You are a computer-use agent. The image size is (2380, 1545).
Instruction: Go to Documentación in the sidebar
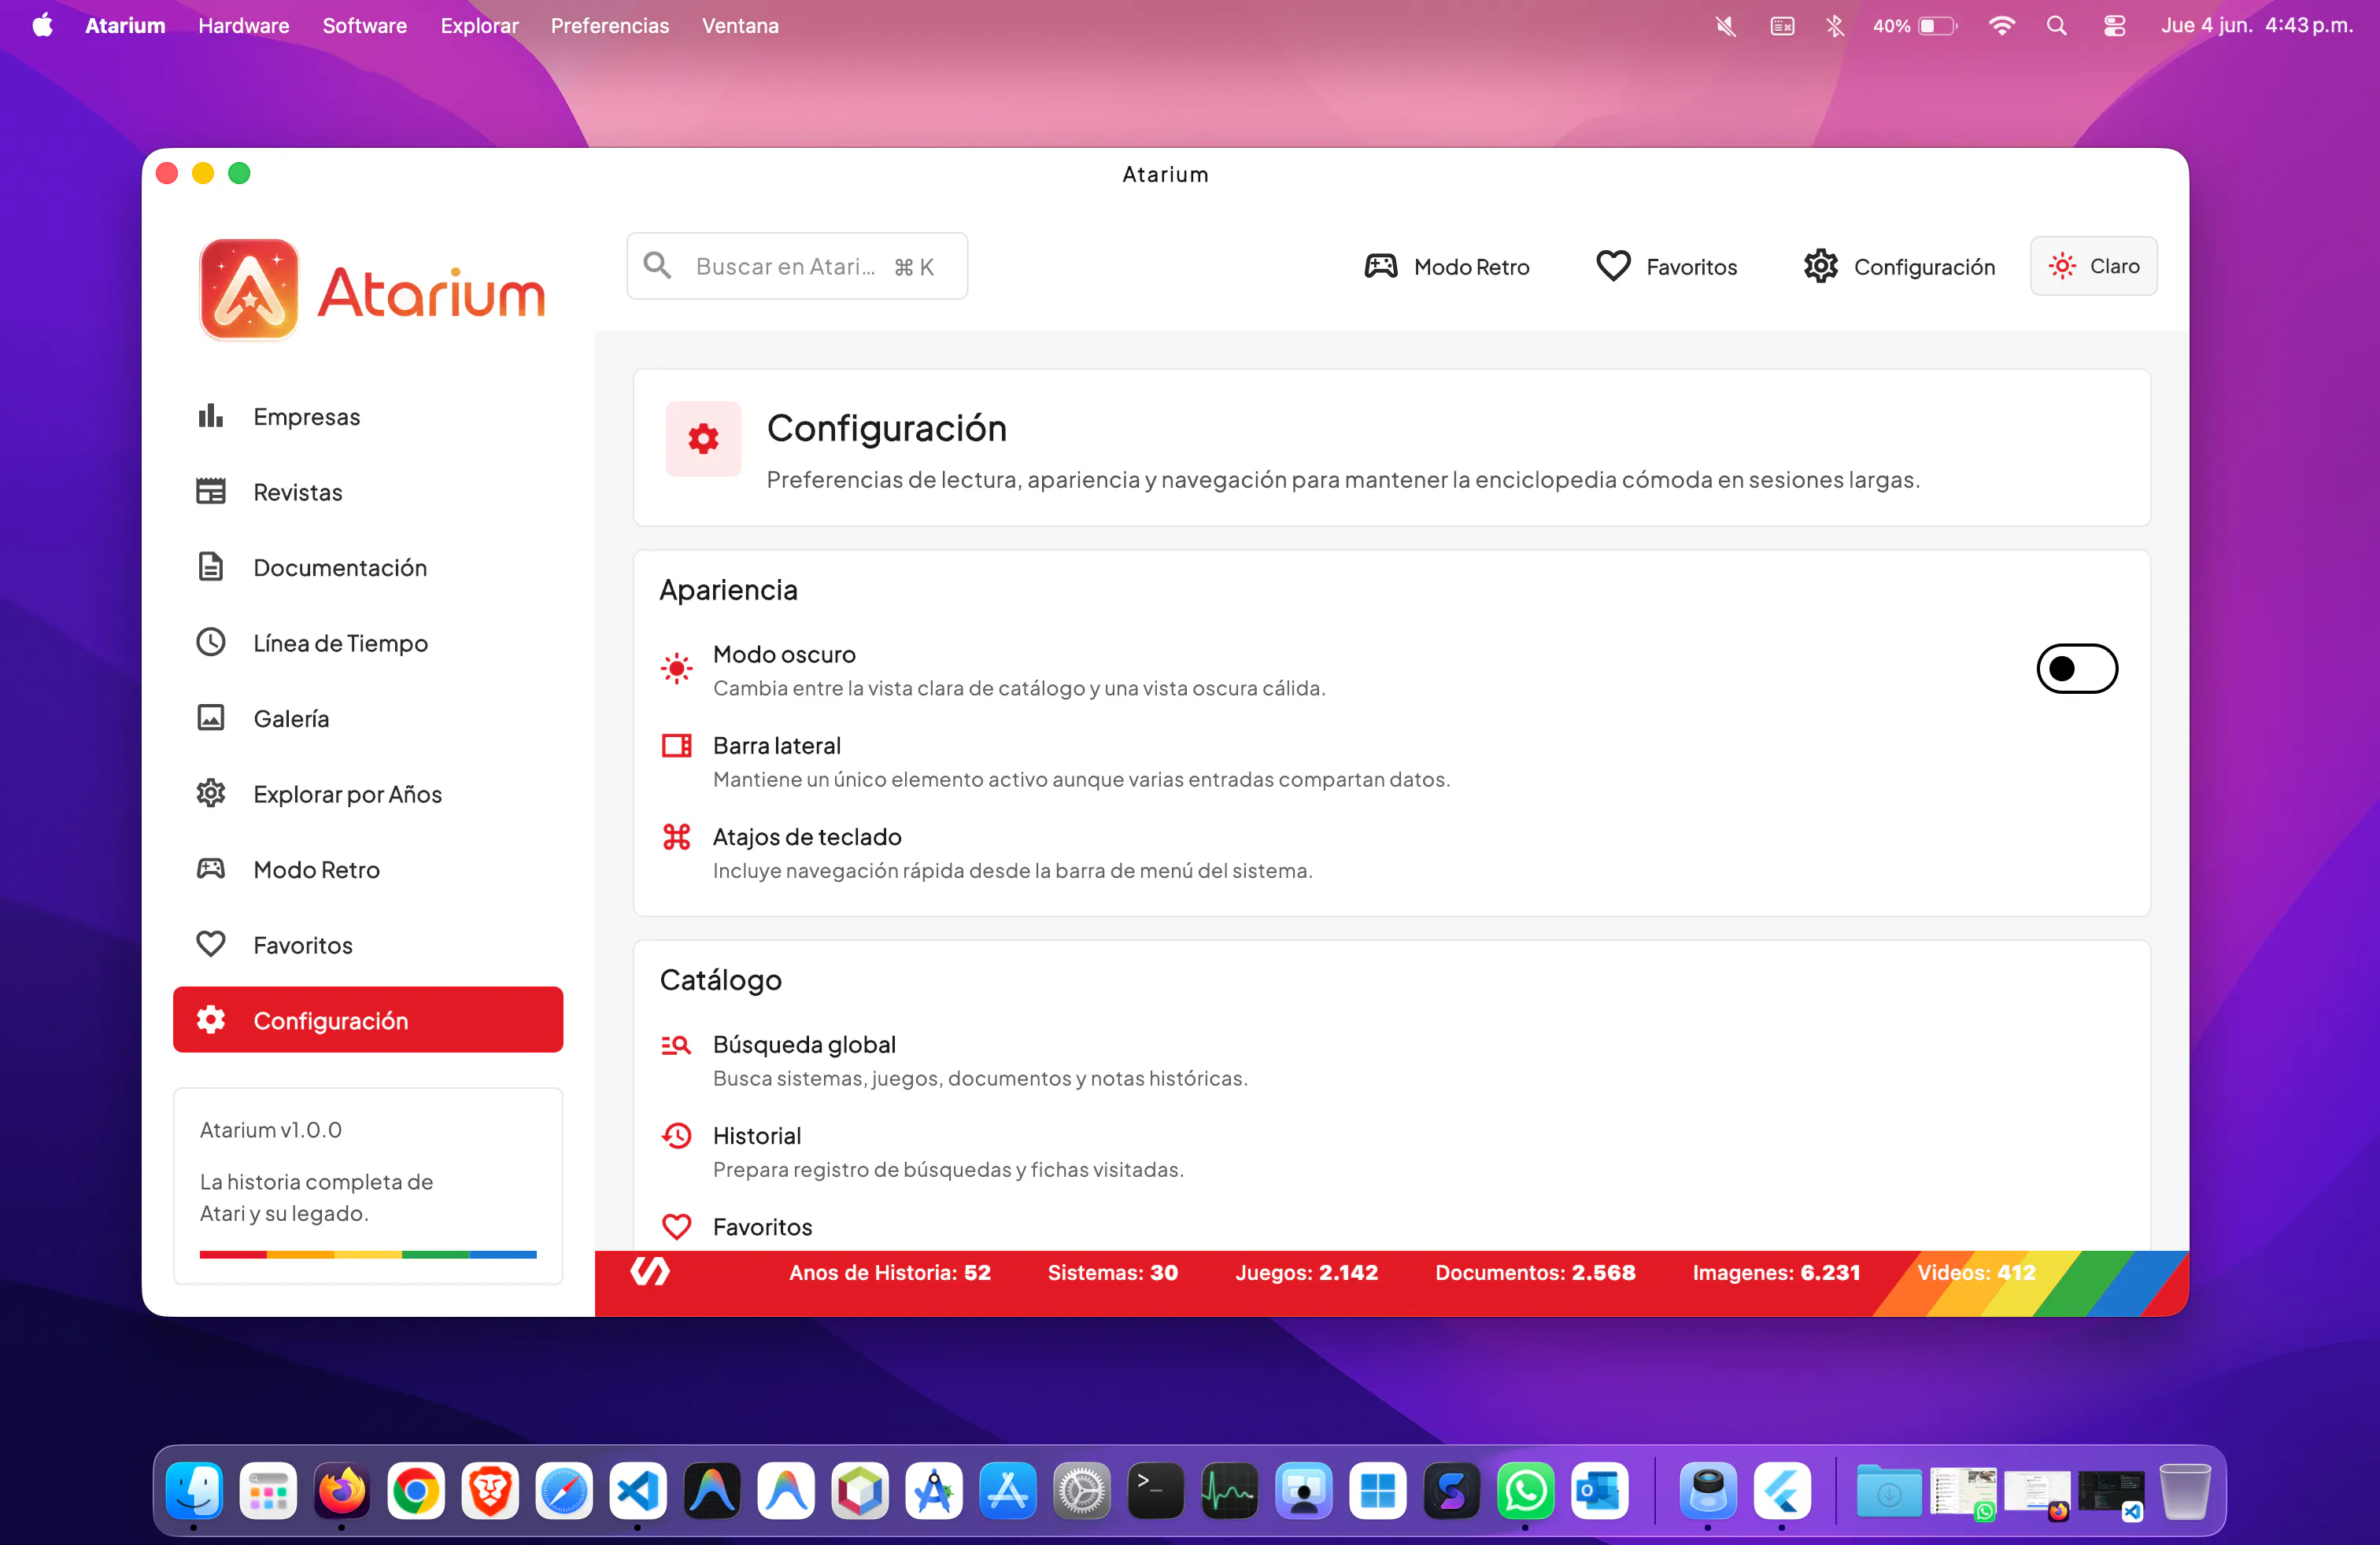[368, 568]
